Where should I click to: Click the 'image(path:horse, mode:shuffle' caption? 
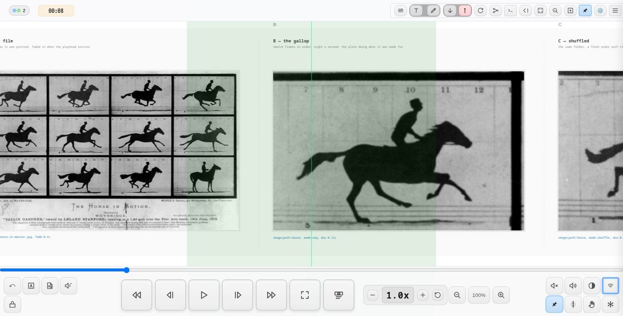(586, 238)
